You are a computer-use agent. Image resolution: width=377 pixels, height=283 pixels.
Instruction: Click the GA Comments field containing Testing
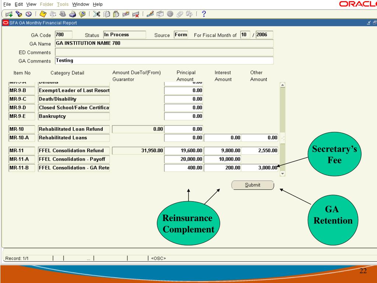click(x=164, y=60)
